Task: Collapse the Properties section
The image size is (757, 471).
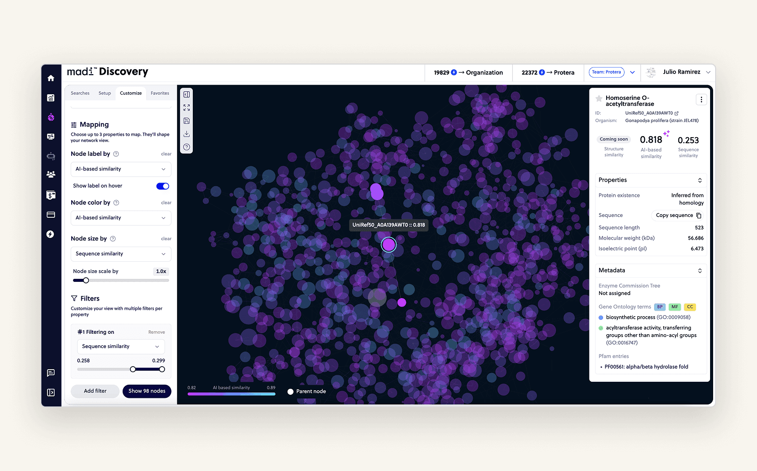Action: [700, 181]
